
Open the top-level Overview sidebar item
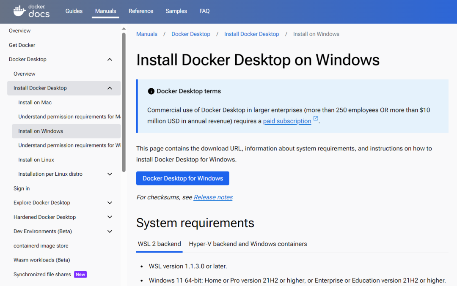(x=19, y=30)
